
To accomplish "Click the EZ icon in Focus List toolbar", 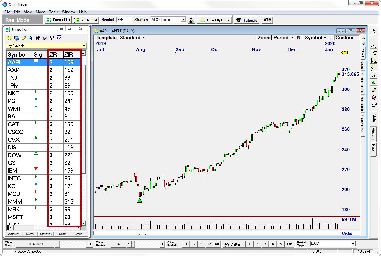I will [x=59, y=38].
